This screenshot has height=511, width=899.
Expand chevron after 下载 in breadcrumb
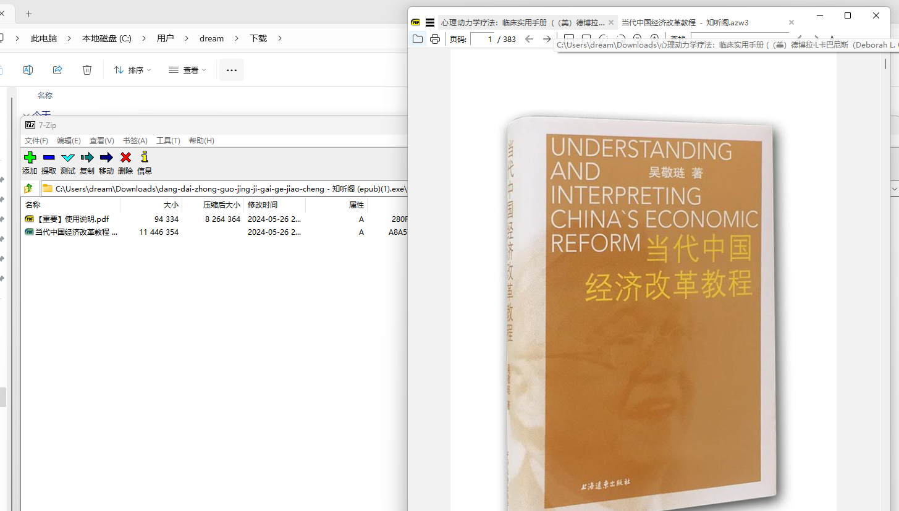point(280,38)
